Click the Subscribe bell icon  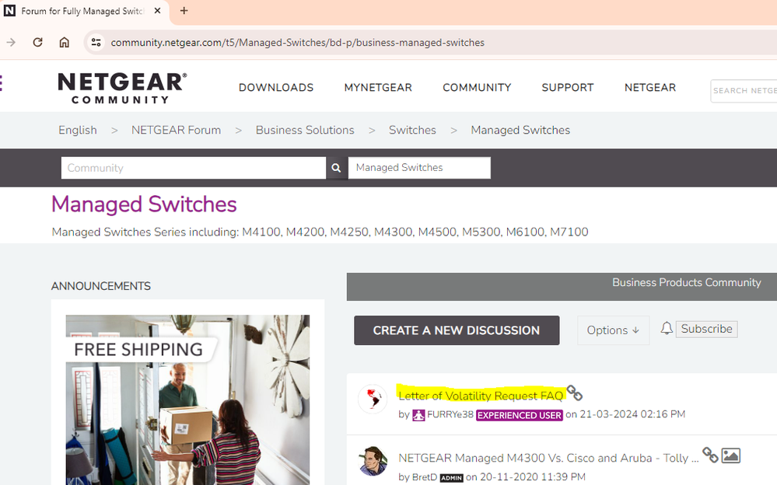click(667, 329)
